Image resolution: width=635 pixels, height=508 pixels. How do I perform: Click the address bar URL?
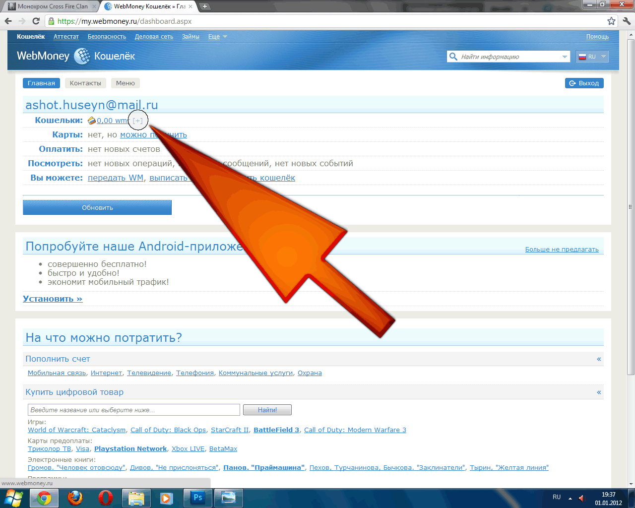point(125,21)
